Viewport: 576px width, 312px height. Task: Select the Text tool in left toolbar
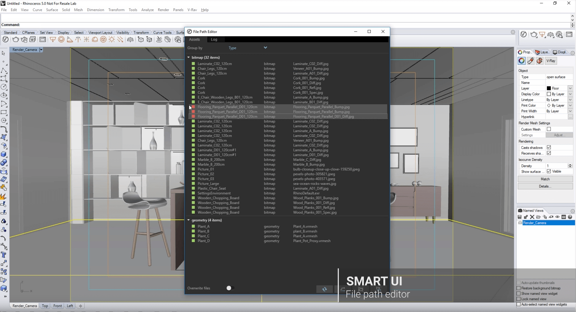(x=4, y=255)
